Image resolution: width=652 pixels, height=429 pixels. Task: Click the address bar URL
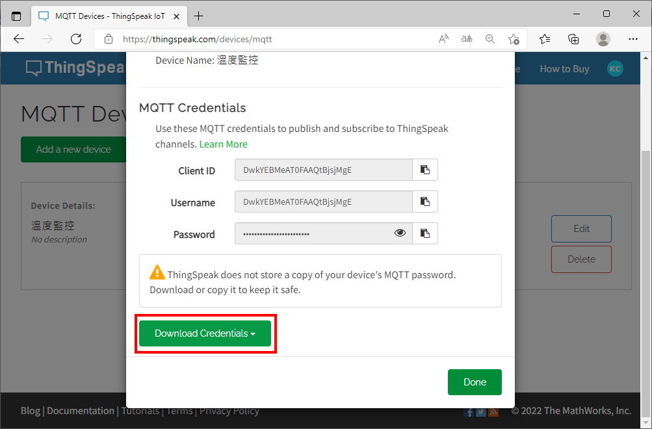click(197, 39)
